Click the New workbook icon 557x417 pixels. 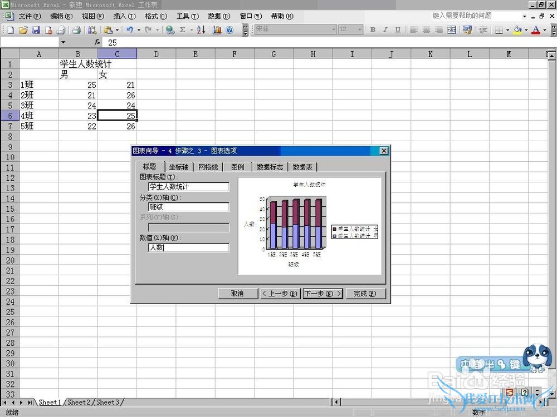coord(10,30)
